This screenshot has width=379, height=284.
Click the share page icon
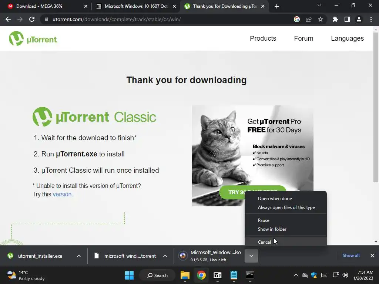309,19
